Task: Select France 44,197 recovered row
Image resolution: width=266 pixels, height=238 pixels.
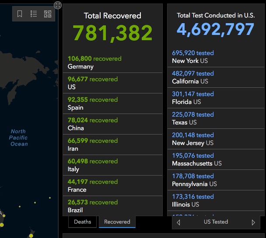Action: (112, 186)
